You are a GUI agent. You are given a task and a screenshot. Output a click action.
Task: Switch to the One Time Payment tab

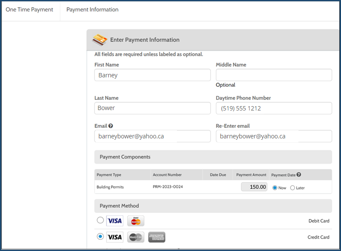pyautogui.click(x=29, y=9)
